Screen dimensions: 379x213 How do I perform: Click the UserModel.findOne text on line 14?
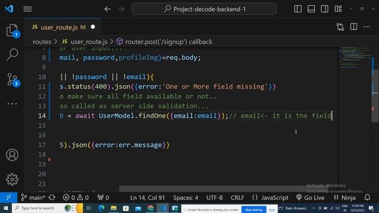(132, 116)
